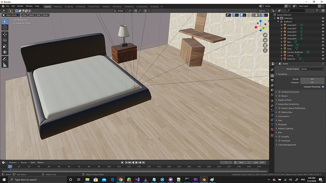Switch perspective/orthographic grid icon in viewport
The width and height of the screenshot is (326, 183).
pyautogui.click(x=265, y=50)
